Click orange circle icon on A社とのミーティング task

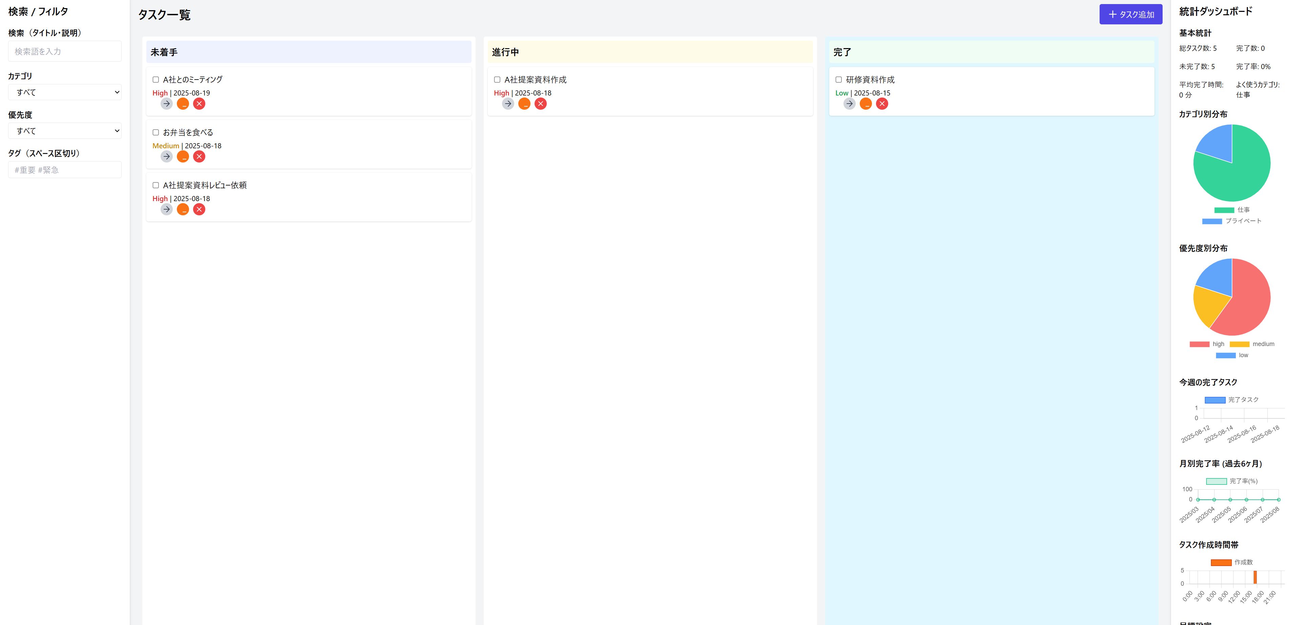coord(183,104)
